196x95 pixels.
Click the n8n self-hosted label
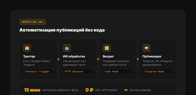coord(106,90)
